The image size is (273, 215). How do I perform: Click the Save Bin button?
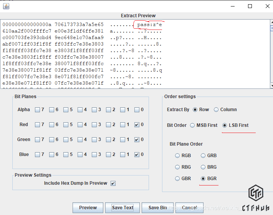[157, 208]
